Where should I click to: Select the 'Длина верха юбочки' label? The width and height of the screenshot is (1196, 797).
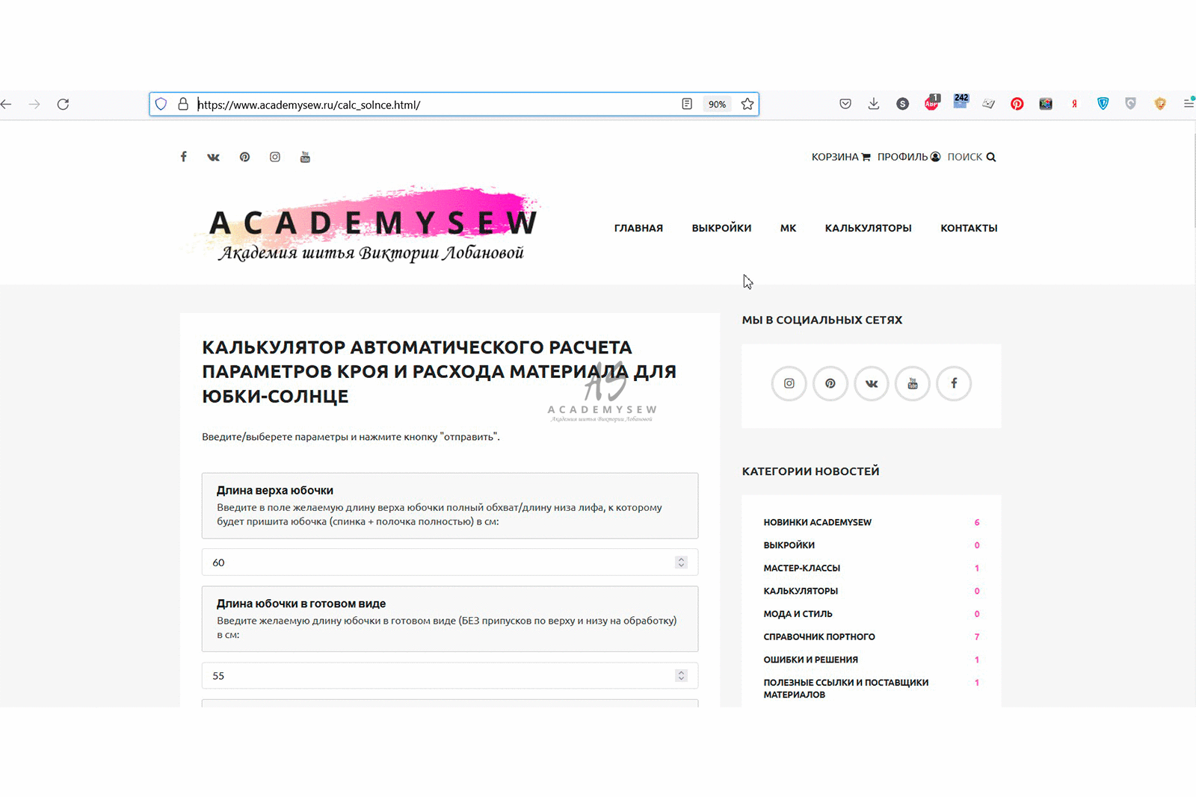click(x=274, y=491)
